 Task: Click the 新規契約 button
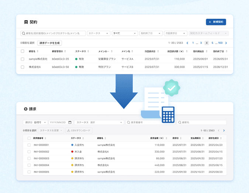coord(216,22)
